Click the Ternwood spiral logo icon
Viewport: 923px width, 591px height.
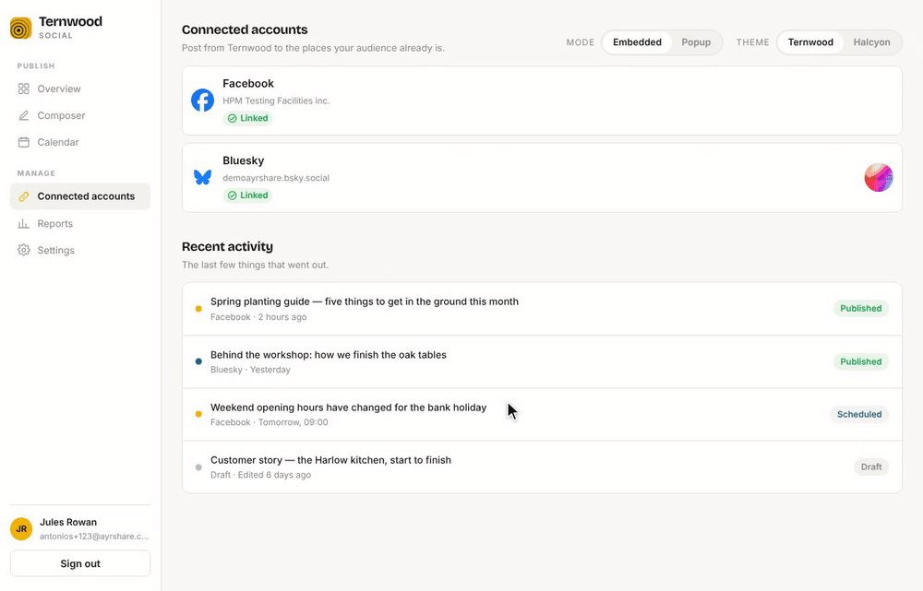(21, 28)
